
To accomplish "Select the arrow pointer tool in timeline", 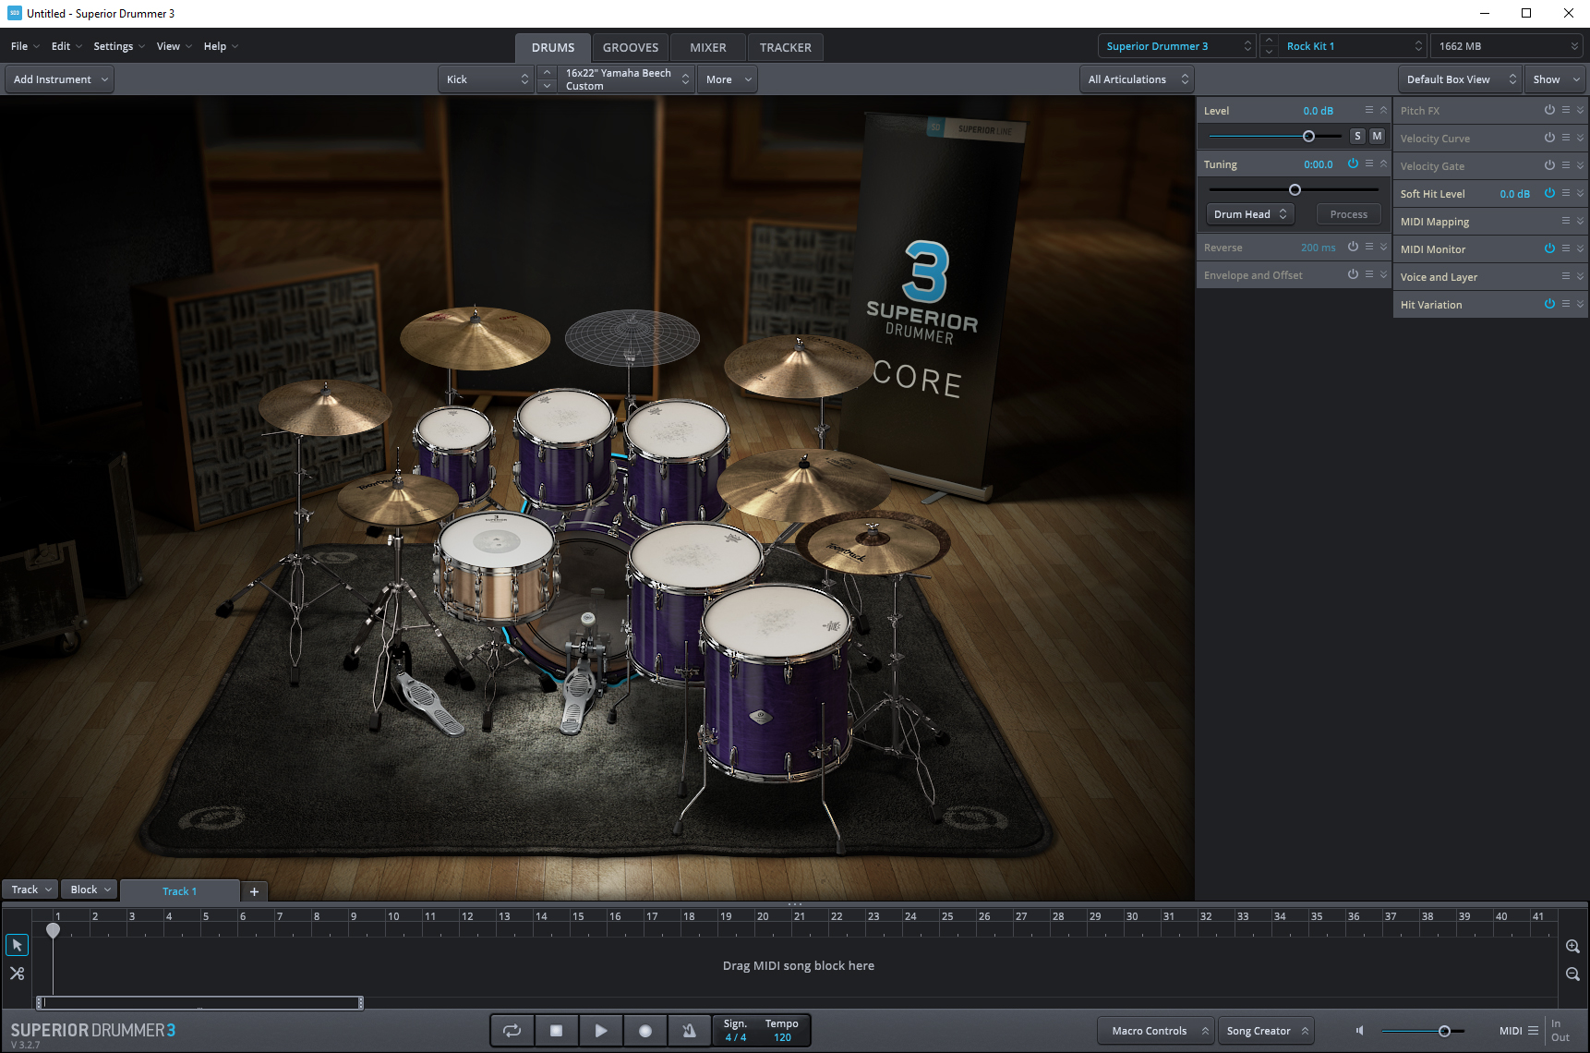I will click(17, 945).
